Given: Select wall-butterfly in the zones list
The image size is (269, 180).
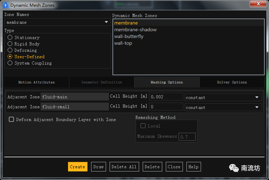Looking at the screenshot, I should click(129, 36).
